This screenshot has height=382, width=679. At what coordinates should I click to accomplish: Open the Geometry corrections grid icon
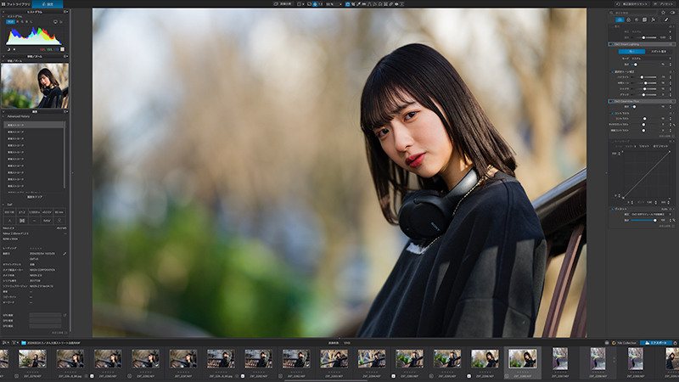click(x=644, y=20)
